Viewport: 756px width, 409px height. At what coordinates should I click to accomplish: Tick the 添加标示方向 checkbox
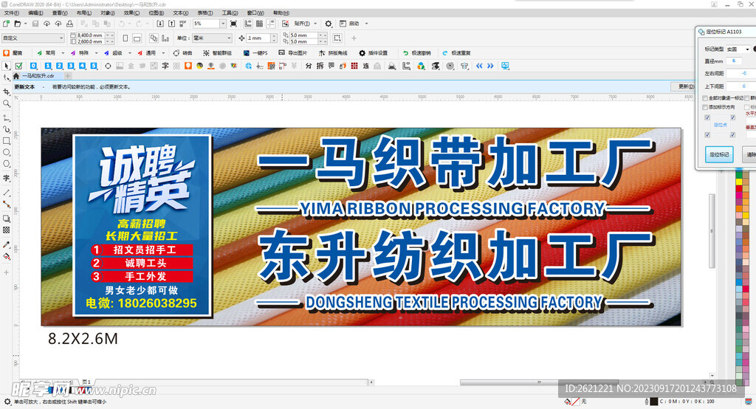(705, 107)
